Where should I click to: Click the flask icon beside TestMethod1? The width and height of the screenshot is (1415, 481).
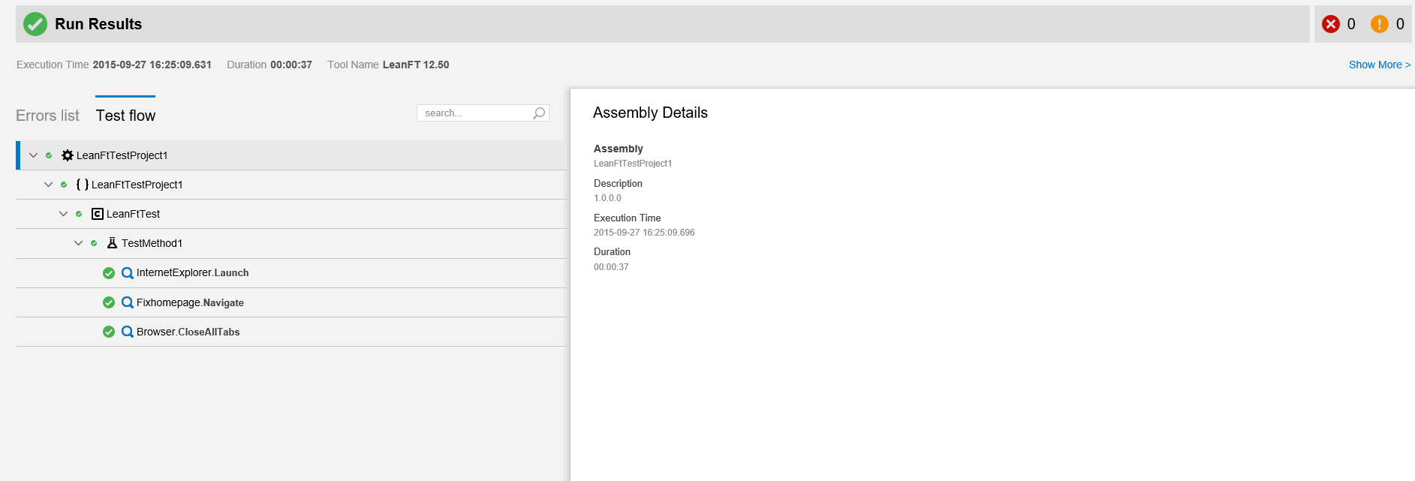[x=112, y=243]
